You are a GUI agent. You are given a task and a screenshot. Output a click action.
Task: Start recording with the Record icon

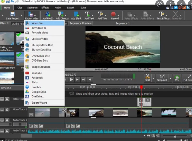pyautogui.click(x=113, y=14)
